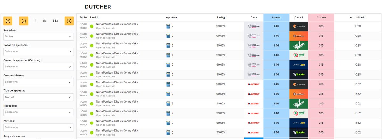Image resolution: width=382 pixels, height=139 pixels.
Task: Open calculator in Jokerbet vs Mr Green row
Action: click(168, 103)
